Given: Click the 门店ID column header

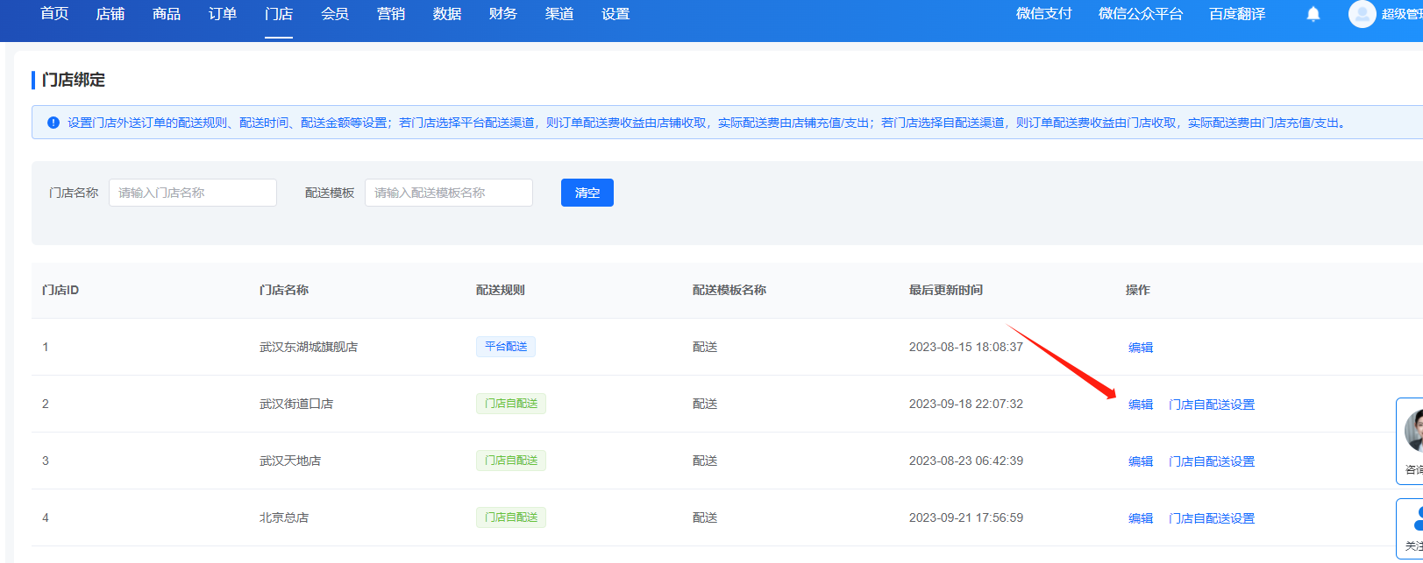Looking at the screenshot, I should click(x=60, y=290).
